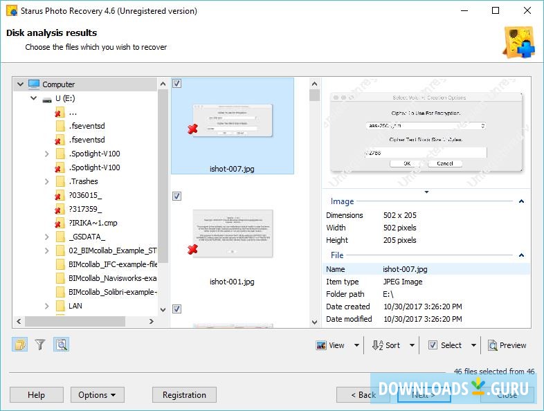Click the U (E:) drive icon
Image resolution: width=544 pixels, height=411 pixels.
point(47,100)
